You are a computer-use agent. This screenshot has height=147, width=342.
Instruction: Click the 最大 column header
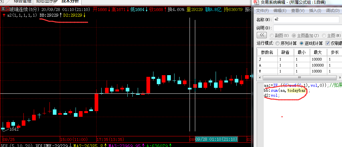pos(319,52)
